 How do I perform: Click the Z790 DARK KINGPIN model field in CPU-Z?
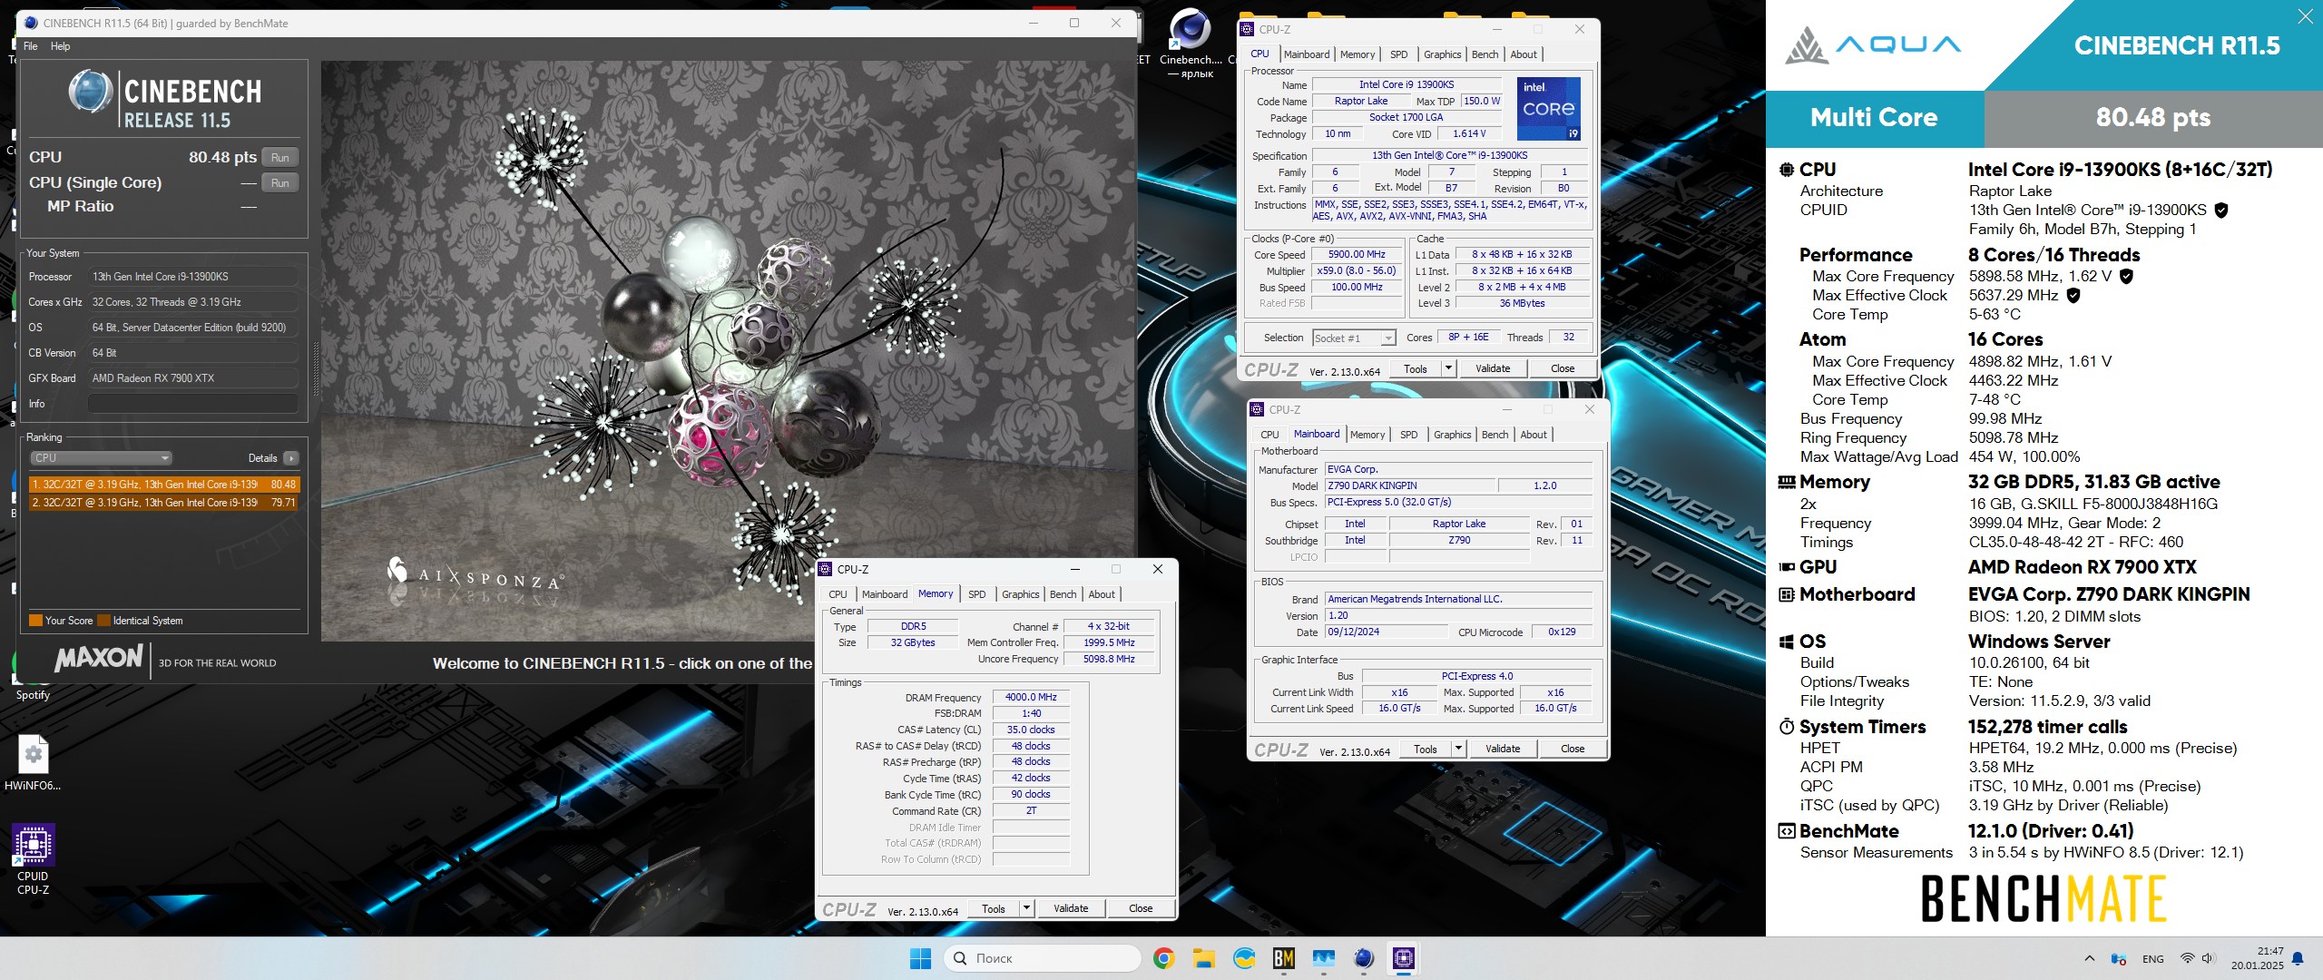1409,485
